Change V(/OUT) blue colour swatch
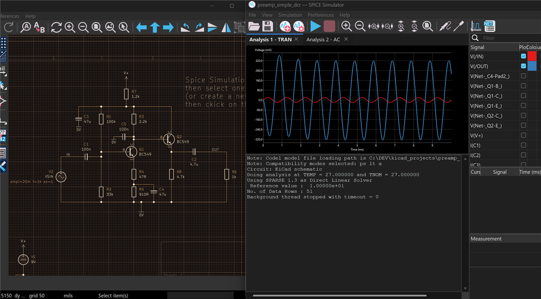The width and height of the screenshot is (541, 299). [532, 66]
